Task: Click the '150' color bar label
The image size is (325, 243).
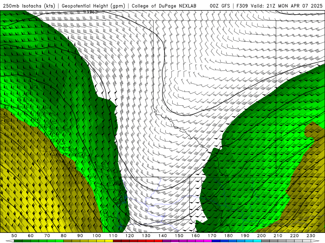Action: pyautogui.click(x=179, y=236)
